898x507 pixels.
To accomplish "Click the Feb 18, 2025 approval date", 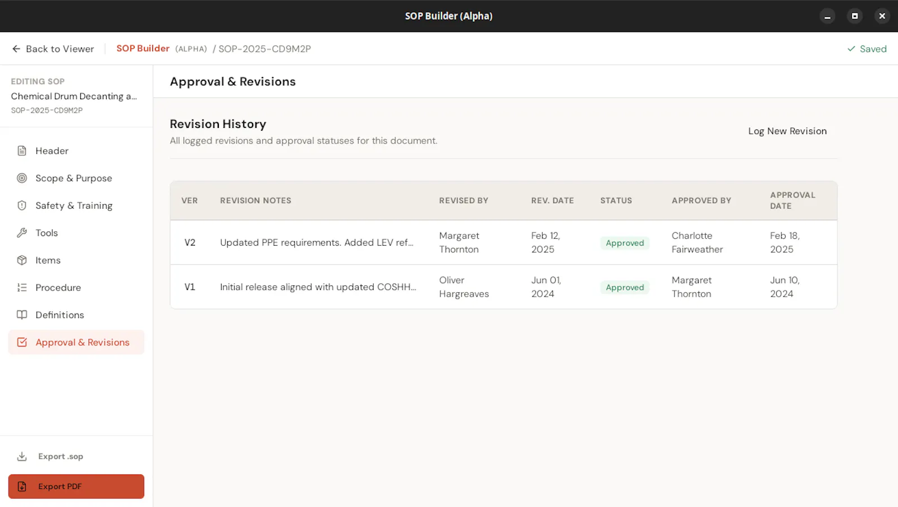I will tap(785, 242).
